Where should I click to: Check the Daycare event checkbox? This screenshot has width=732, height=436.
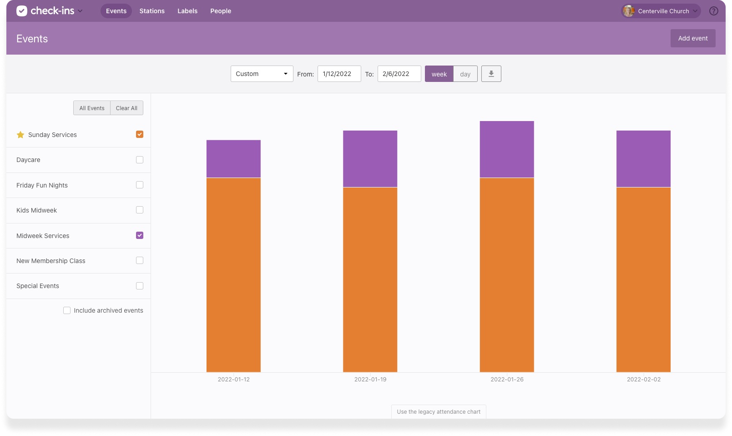coord(139,160)
